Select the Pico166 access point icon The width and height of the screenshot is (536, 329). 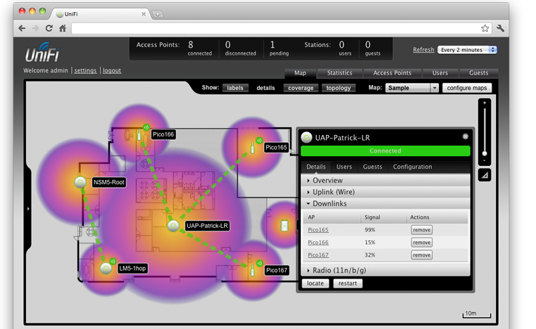click(139, 134)
